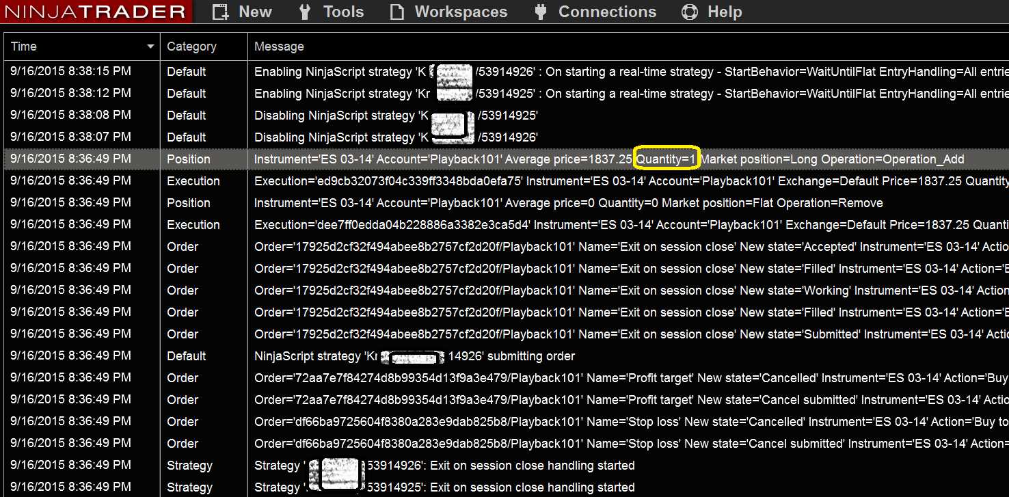Click the Order category in the 'Accepted' state row
The width and height of the screenshot is (1009, 497).
[x=183, y=247]
